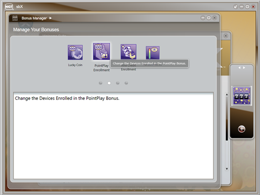Click the Lucky Coin label text
260x195 pixels.
75,65
